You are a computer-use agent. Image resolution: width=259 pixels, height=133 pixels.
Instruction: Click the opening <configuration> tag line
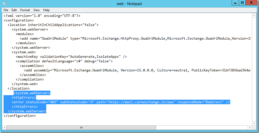19,20
